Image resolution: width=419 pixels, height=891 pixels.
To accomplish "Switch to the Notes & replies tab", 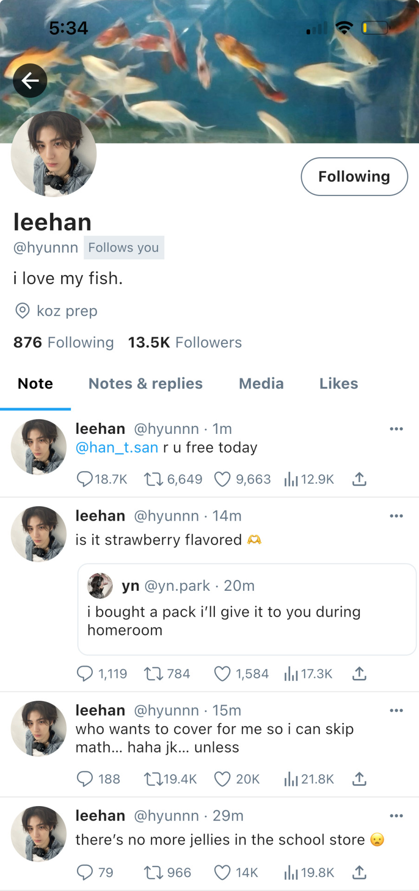I will click(x=145, y=384).
